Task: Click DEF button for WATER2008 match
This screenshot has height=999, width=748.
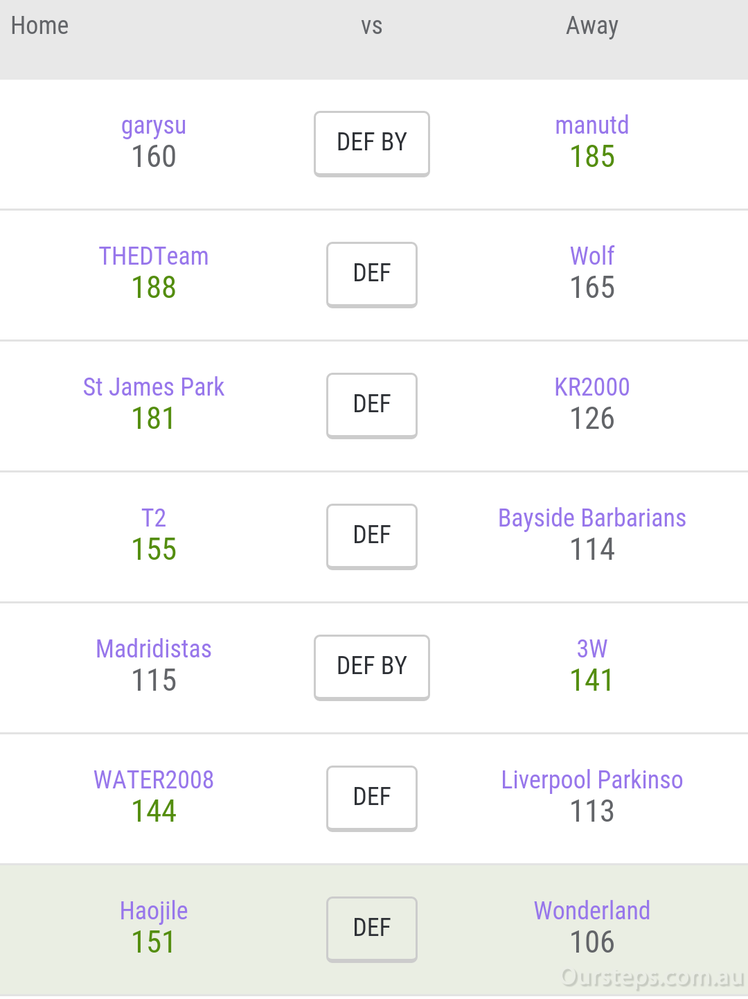Action: 372,798
